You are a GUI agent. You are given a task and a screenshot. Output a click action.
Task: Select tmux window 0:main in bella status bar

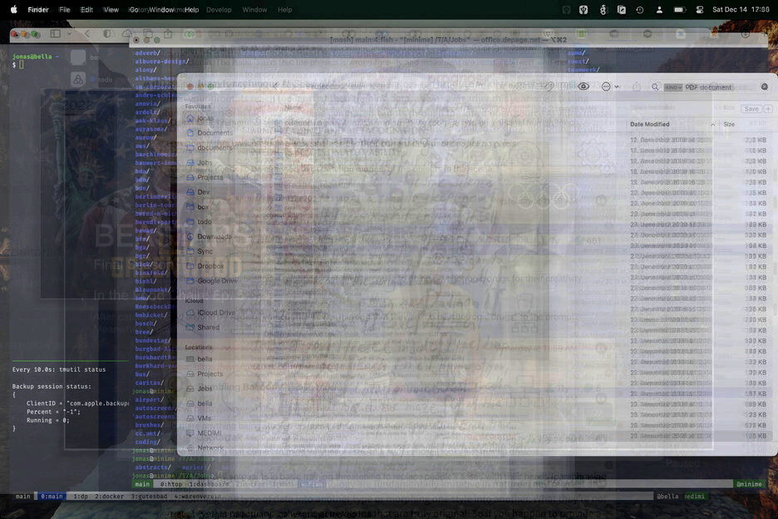click(52, 497)
